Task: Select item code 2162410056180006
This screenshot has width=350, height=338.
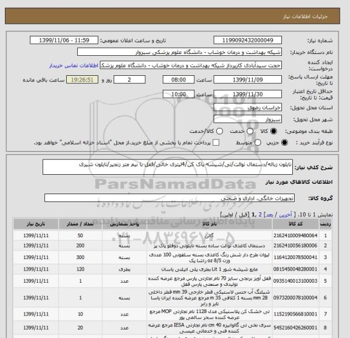Action: click(295, 246)
